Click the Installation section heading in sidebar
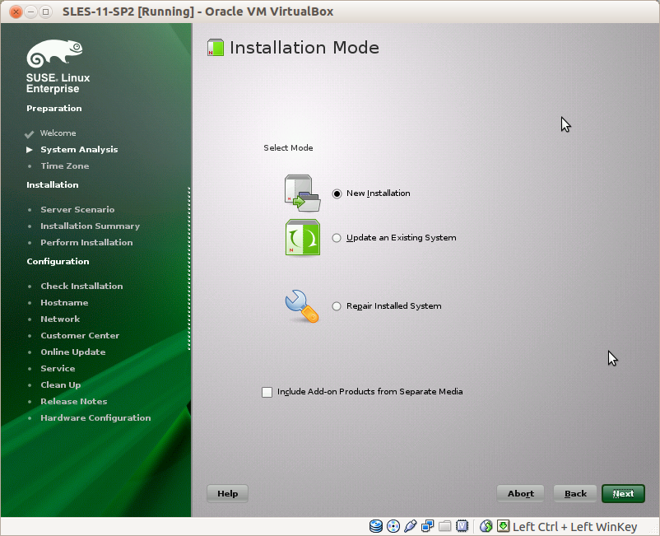The image size is (660, 536). point(53,185)
